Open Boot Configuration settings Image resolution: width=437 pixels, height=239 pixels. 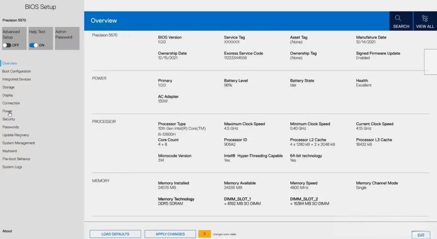click(16, 71)
